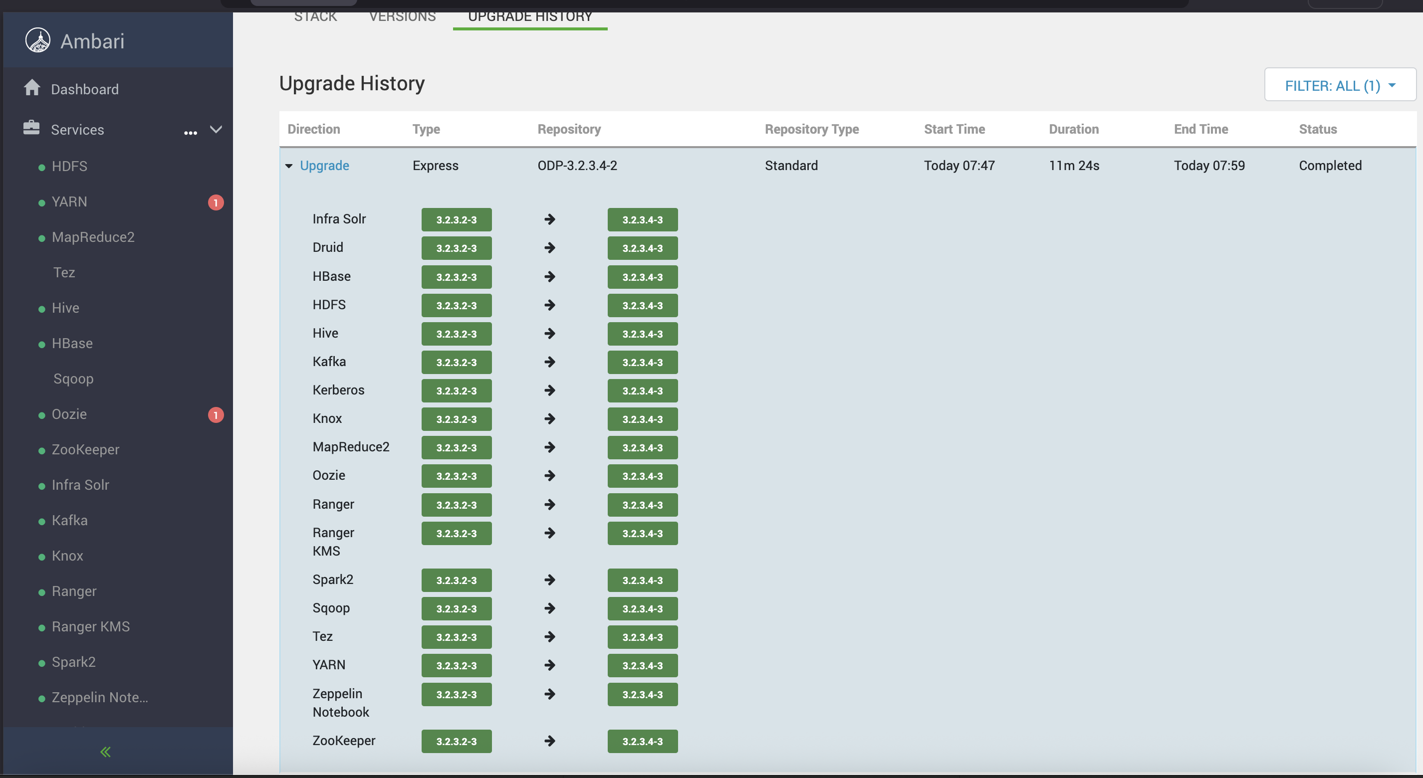
Task: Click Zeppelin Notebook target version badge
Action: pos(643,694)
